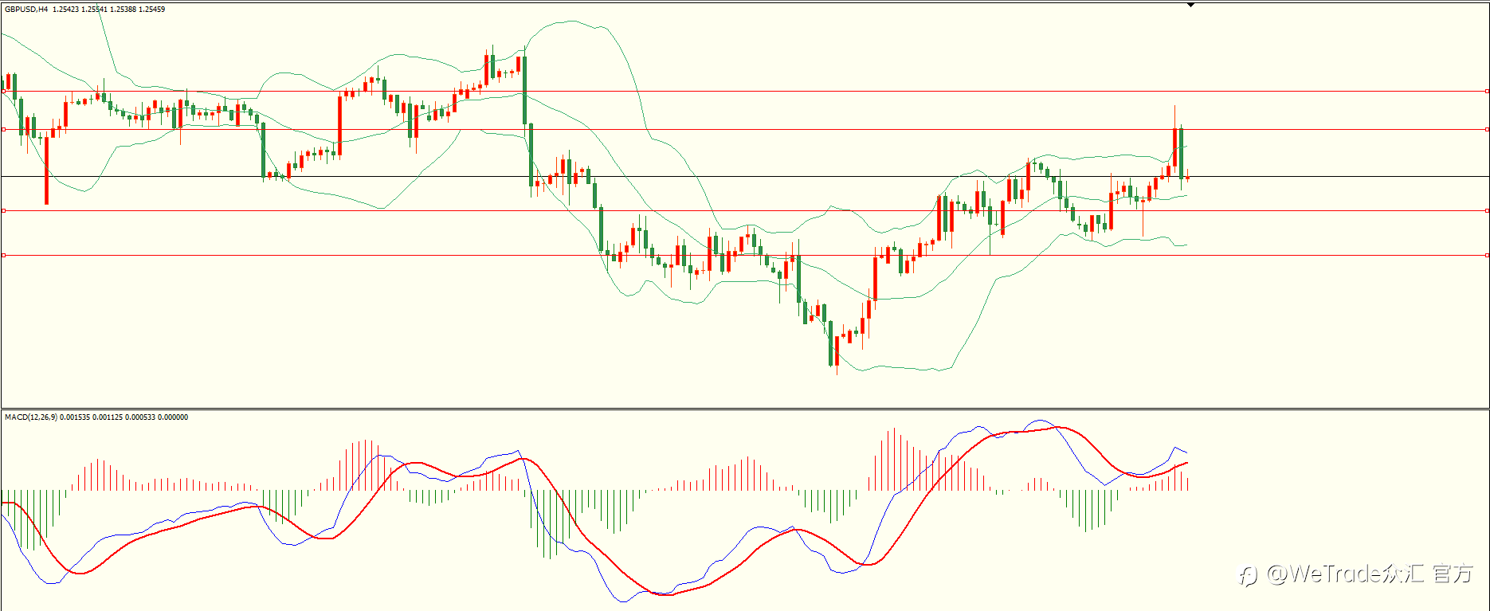The image size is (1490, 611).
Task: Select the topmost red line's right handle
Action: [x=1487, y=92]
